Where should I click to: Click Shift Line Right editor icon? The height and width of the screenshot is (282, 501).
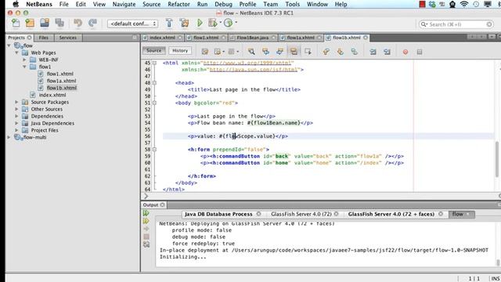tap(387, 52)
